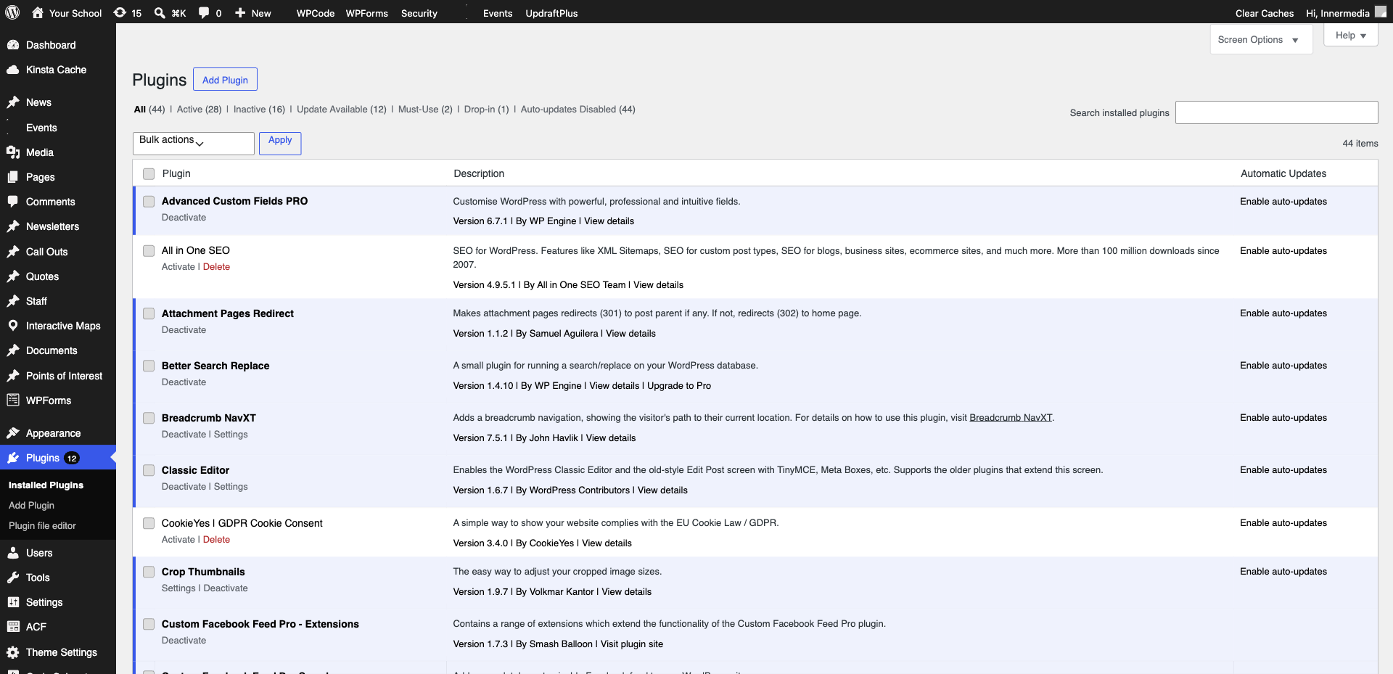The height and width of the screenshot is (674, 1393).
Task: Click the Appearance paintbrush icon
Action: 13,433
